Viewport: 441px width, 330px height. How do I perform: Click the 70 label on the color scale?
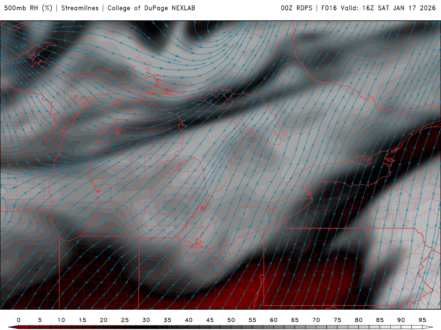(316, 320)
